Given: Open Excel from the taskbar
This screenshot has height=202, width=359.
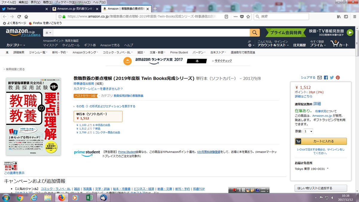Looking at the screenshot, I should click(x=89, y=198).
